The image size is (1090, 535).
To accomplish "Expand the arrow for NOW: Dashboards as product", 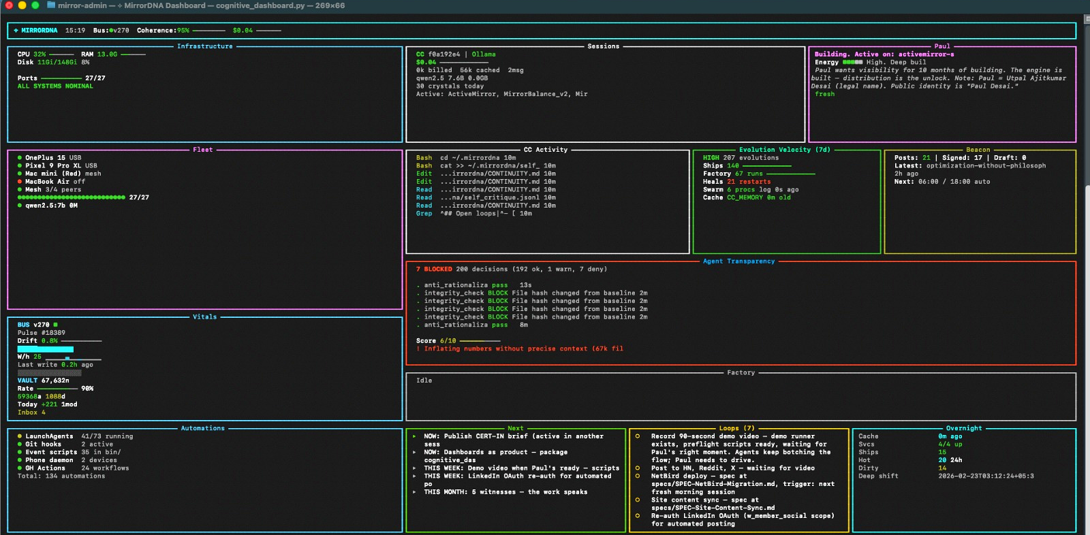I will [x=414, y=453].
